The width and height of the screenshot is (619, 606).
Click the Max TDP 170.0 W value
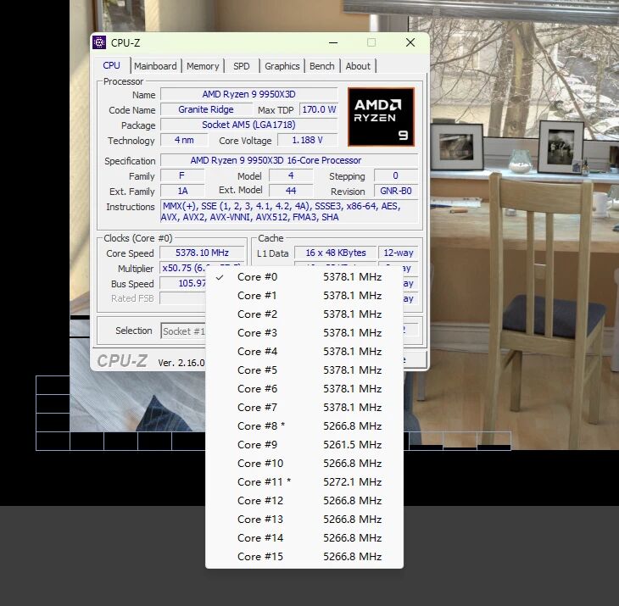pos(319,109)
